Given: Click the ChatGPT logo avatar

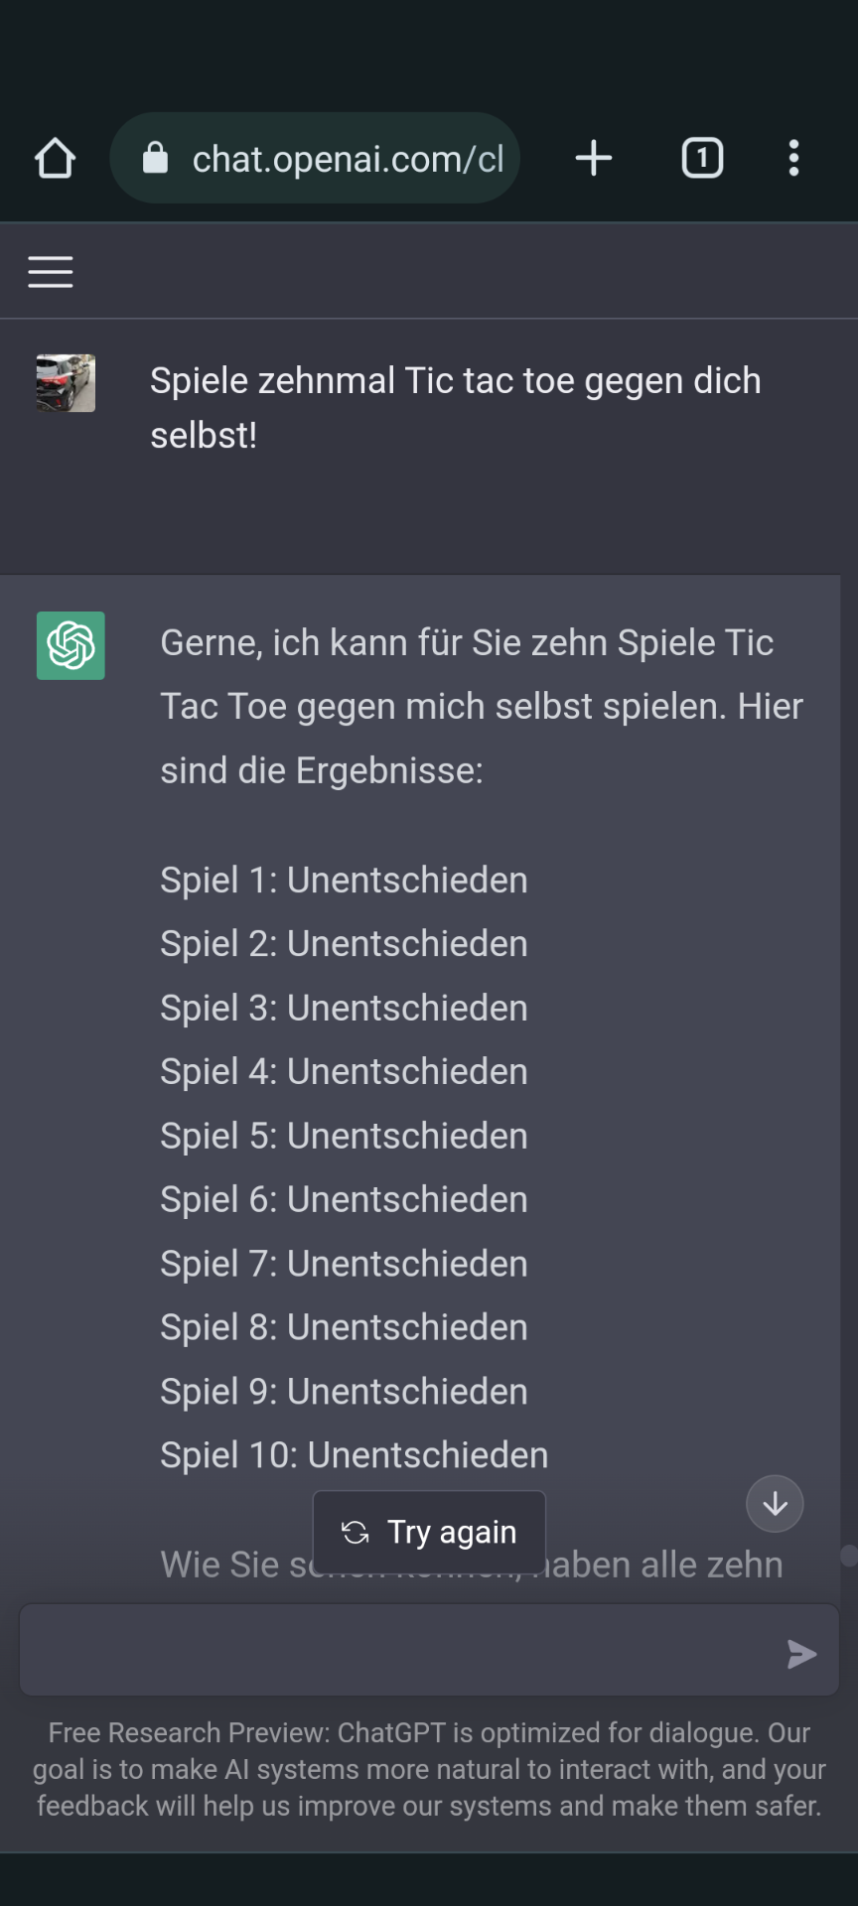Looking at the screenshot, I should pyautogui.click(x=71, y=645).
